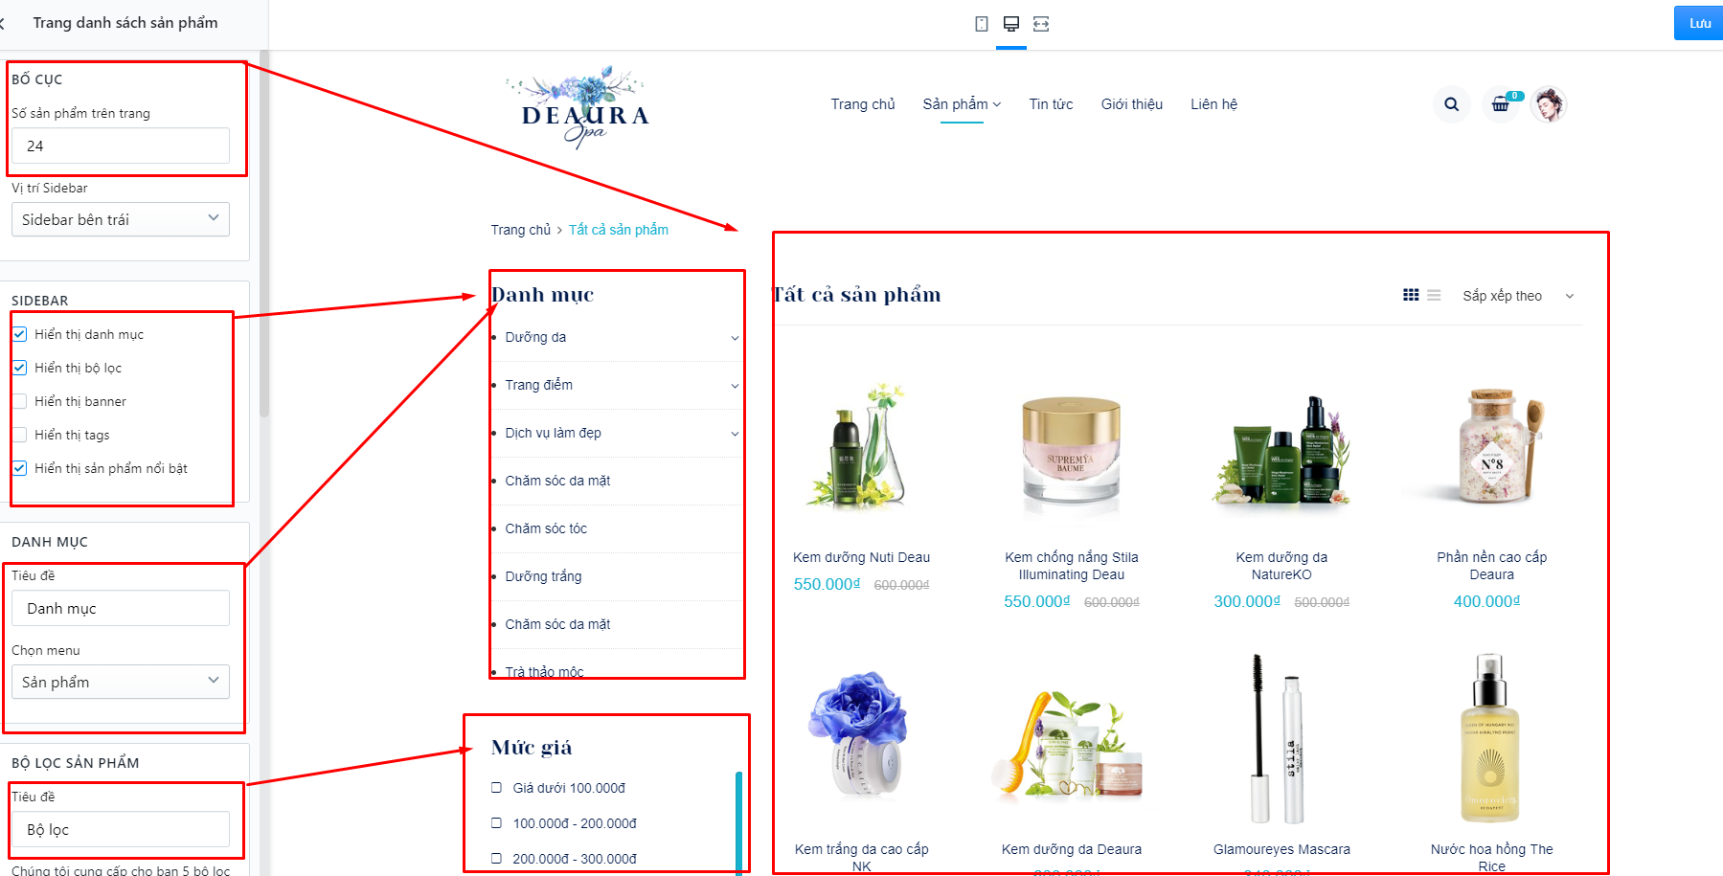Open the Trang chủ nav menu item
This screenshot has height=876, width=1723.
click(x=863, y=104)
